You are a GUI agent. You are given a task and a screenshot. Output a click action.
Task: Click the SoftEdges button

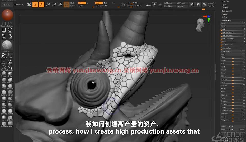pos(169,3)
